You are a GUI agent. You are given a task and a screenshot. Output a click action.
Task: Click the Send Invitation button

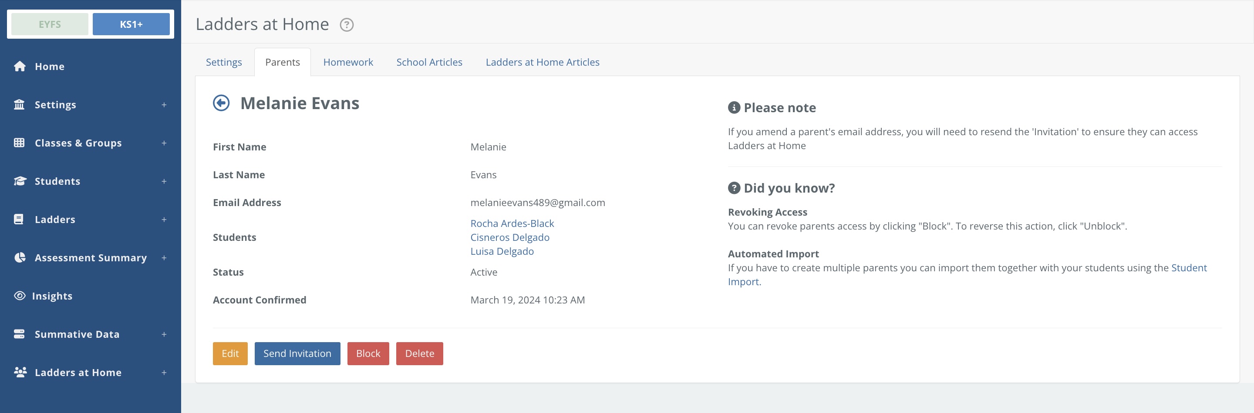pyautogui.click(x=297, y=353)
